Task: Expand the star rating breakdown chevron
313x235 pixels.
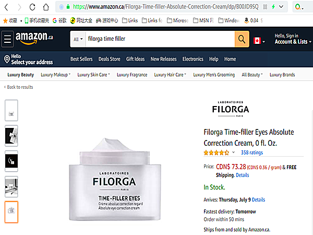Action: (233, 152)
